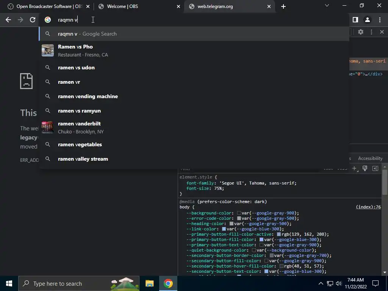Screen dimensions: 388x291
Task: Pick the 'ramen vr' suggestion
Action: click(x=194, y=82)
